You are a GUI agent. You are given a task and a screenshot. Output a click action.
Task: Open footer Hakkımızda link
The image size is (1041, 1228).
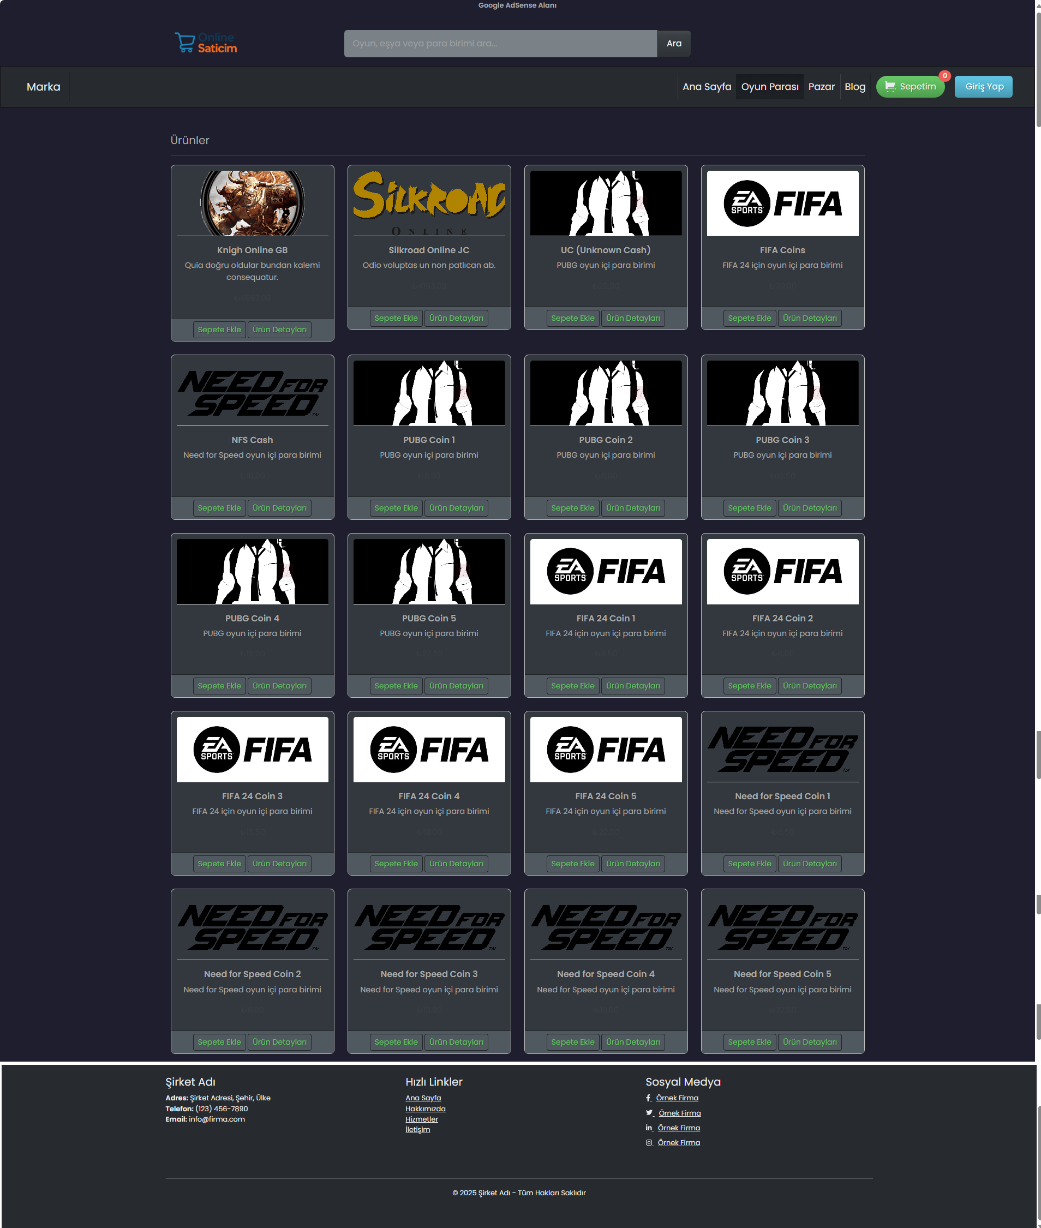pos(426,1109)
